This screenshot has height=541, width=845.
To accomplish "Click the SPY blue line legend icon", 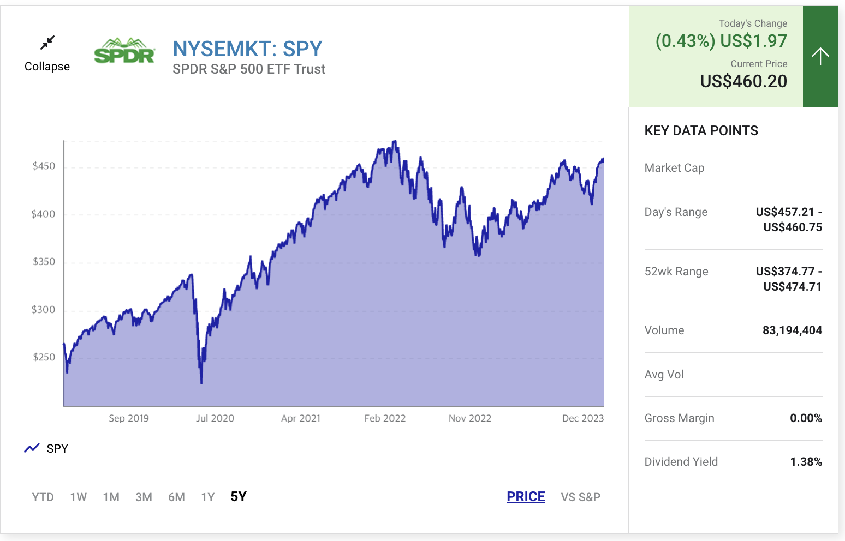I will pos(32,448).
